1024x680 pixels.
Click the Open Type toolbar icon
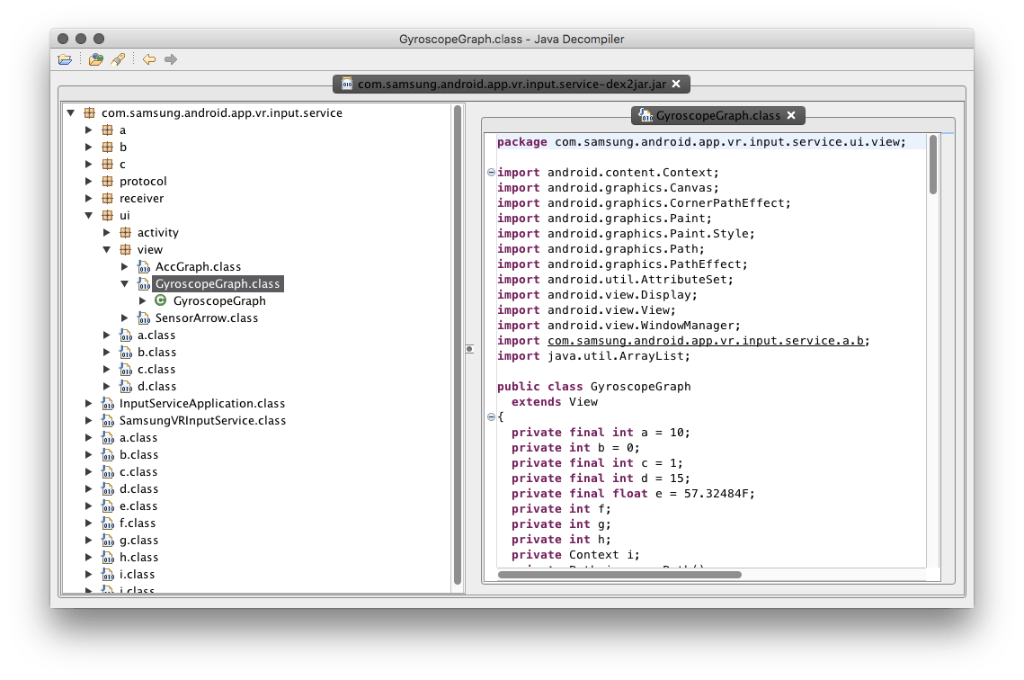(x=96, y=59)
